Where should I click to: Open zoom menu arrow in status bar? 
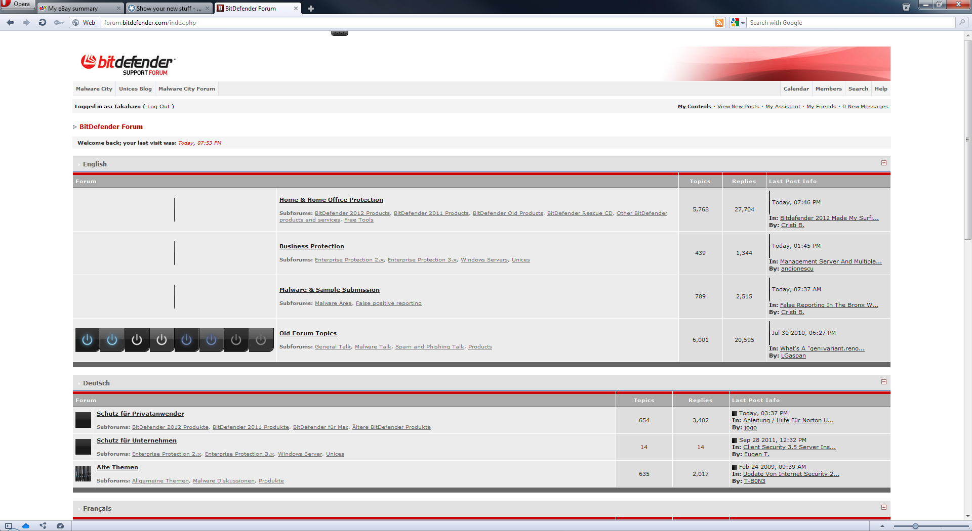[x=882, y=526]
